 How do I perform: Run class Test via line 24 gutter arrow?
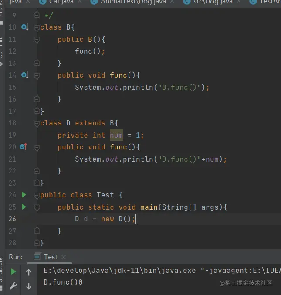[24, 195]
